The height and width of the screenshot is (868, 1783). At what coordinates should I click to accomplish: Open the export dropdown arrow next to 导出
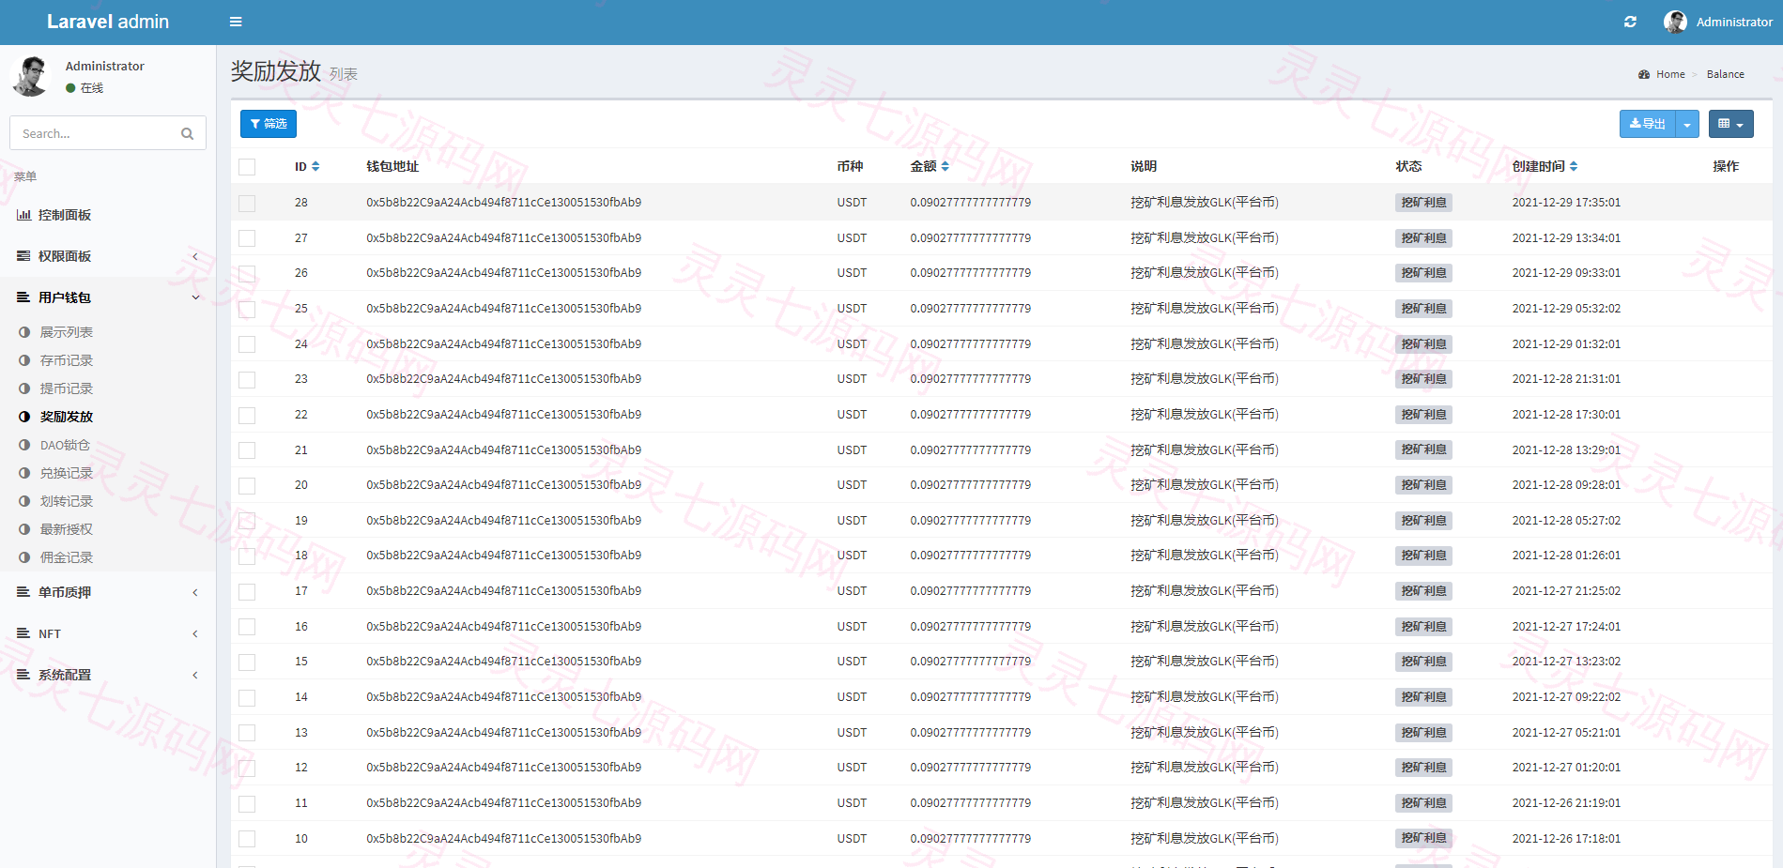[x=1687, y=124]
